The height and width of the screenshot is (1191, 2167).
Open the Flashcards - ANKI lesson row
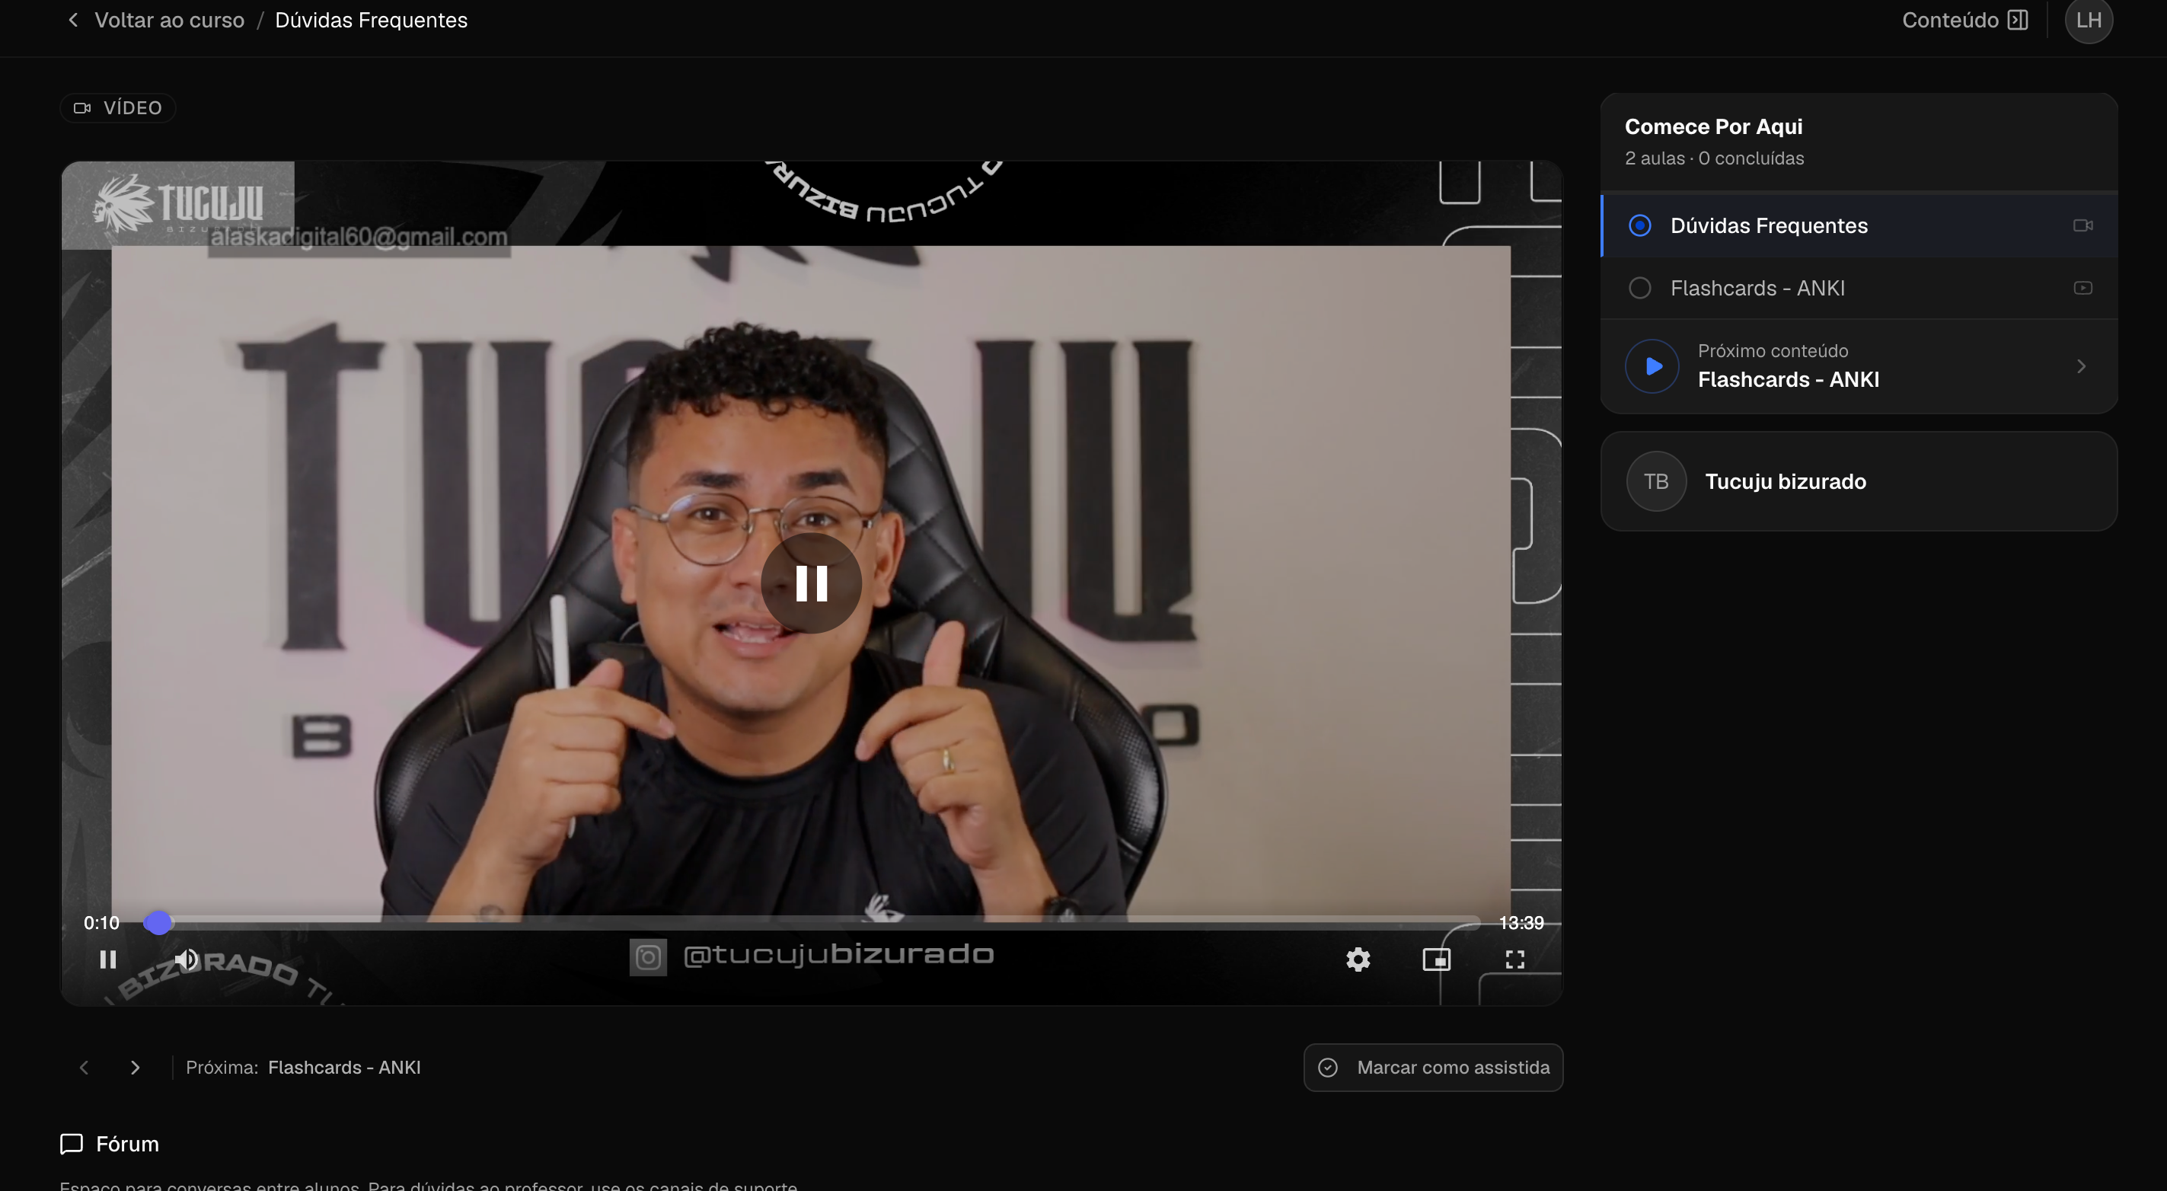[x=1859, y=289]
